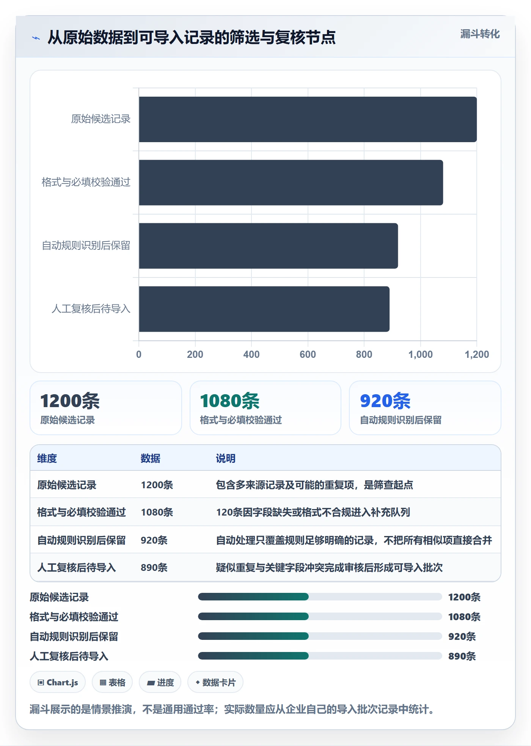Click the 1200条 data card
Viewport: 531px width, 746px height.
[x=106, y=408]
